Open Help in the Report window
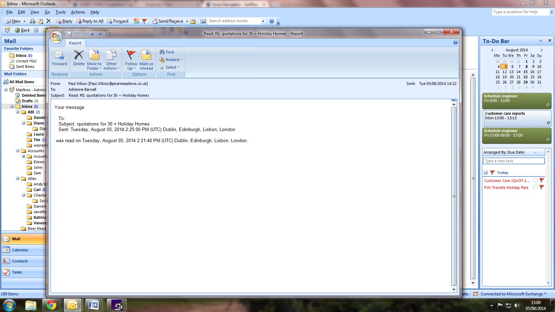This screenshot has height=312, width=555. pyautogui.click(x=455, y=42)
